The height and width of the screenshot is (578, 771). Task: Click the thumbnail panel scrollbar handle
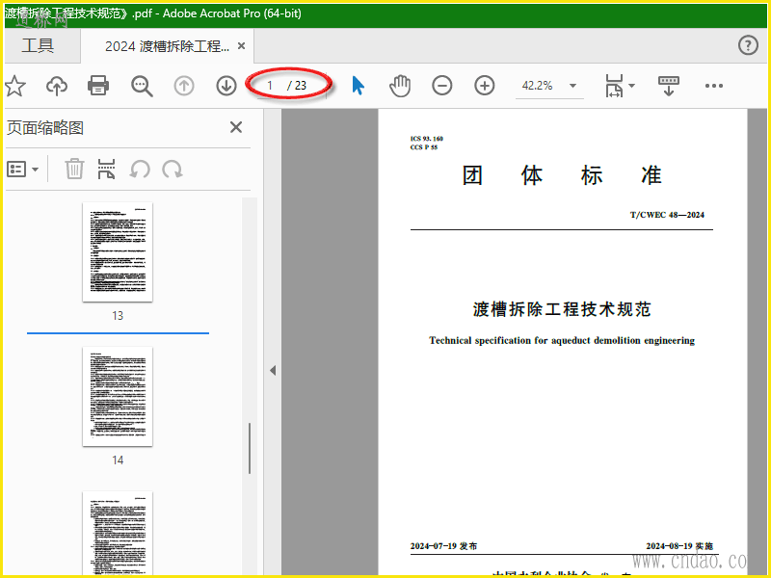(x=250, y=448)
